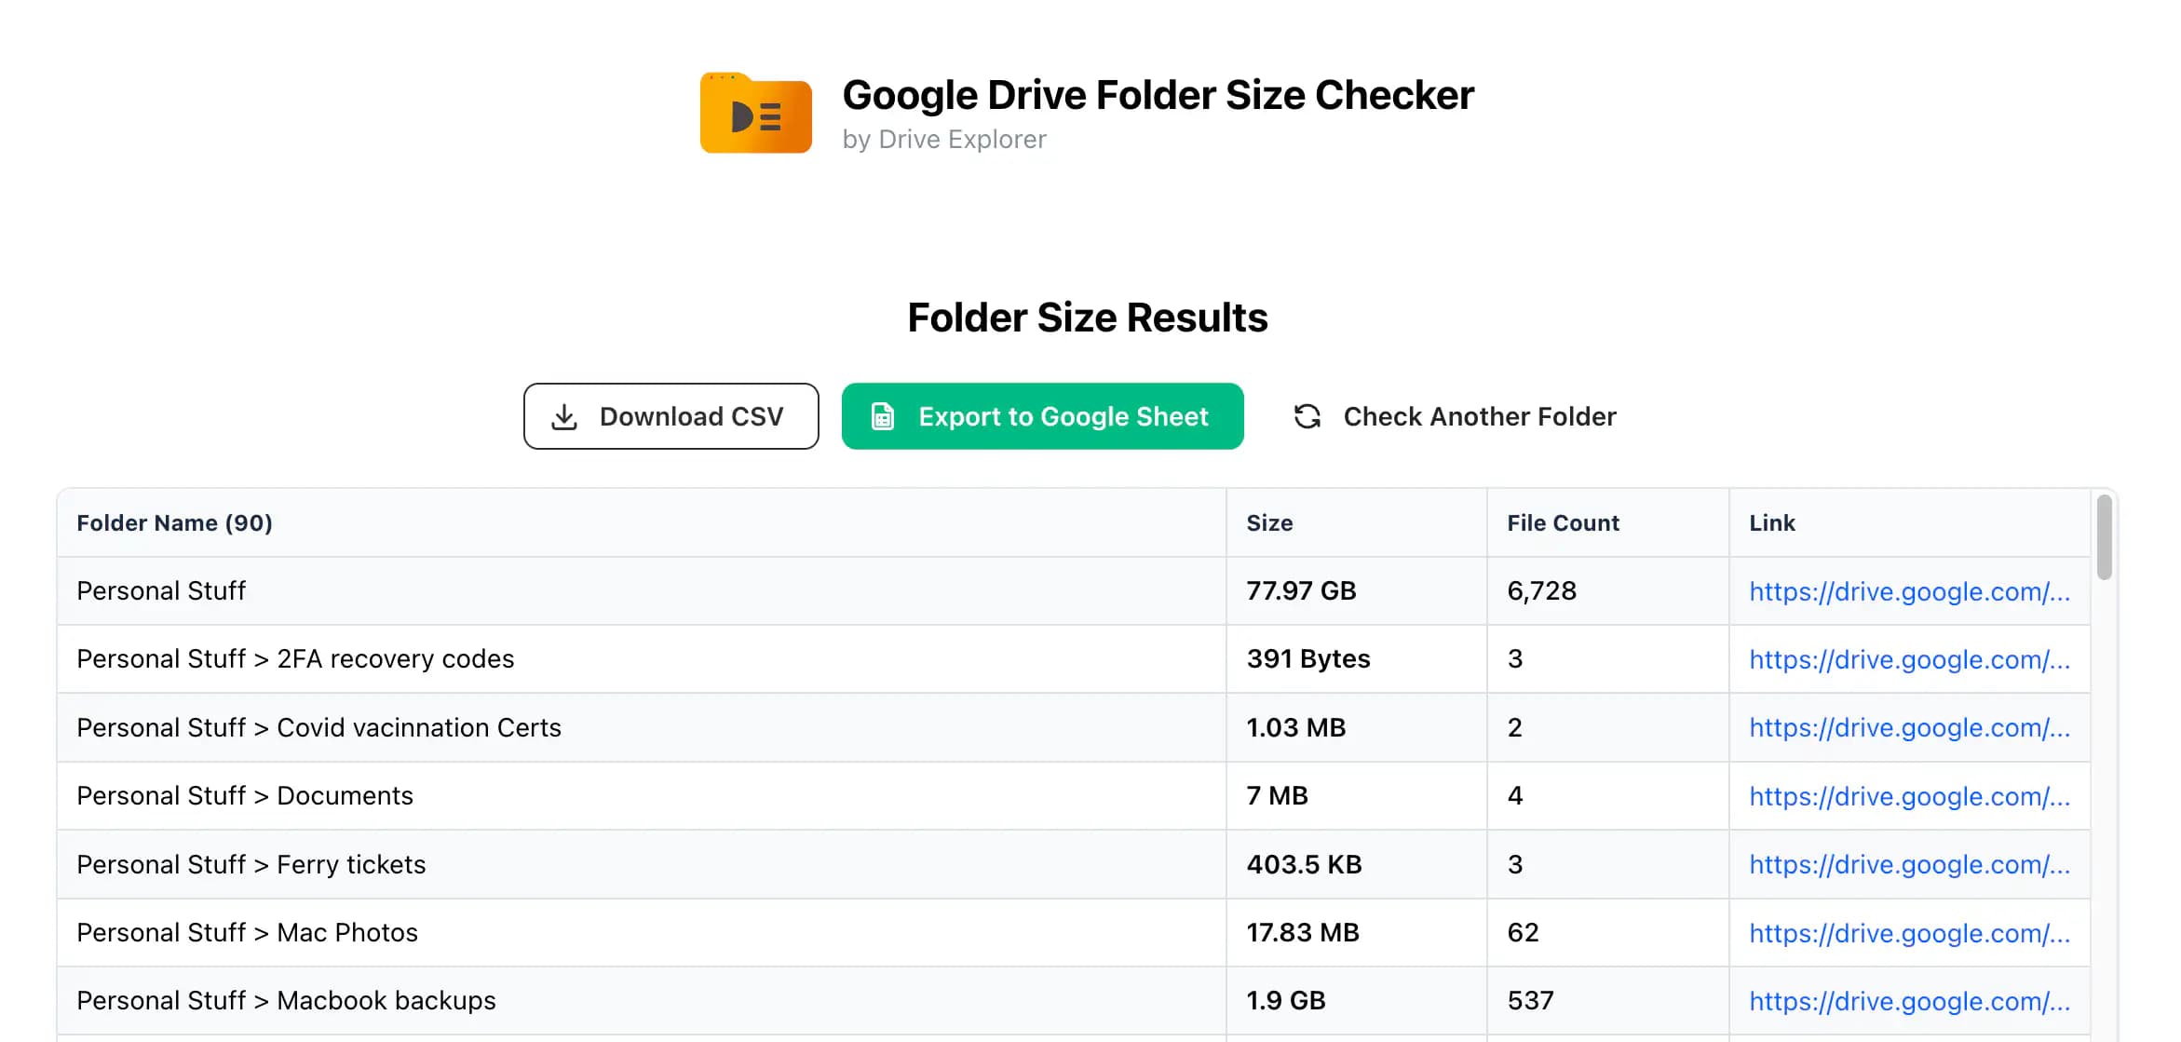Image resolution: width=2181 pixels, height=1042 pixels.
Task: Click the results table vertical scrollbar
Action: point(2104,537)
